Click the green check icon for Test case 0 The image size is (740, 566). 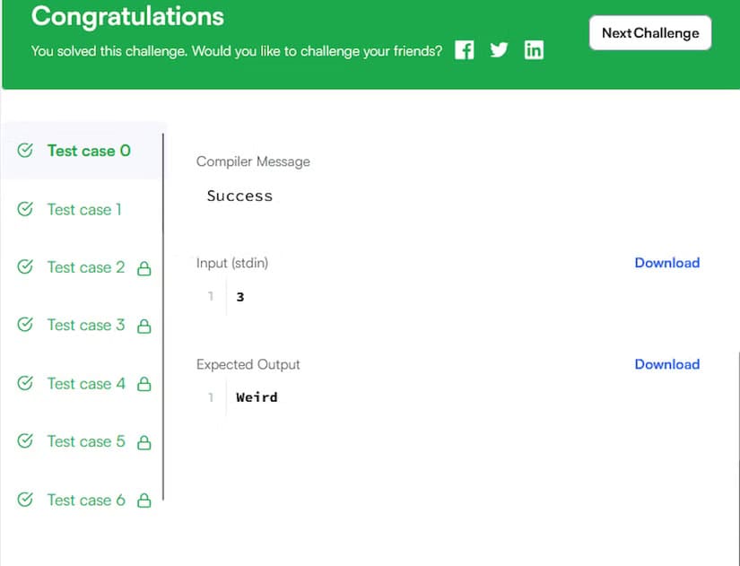coord(25,151)
